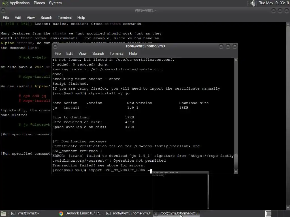Click vm3@vm3:~ background terminal title bar
The height and width of the screenshot is (217, 290).
[145, 10]
